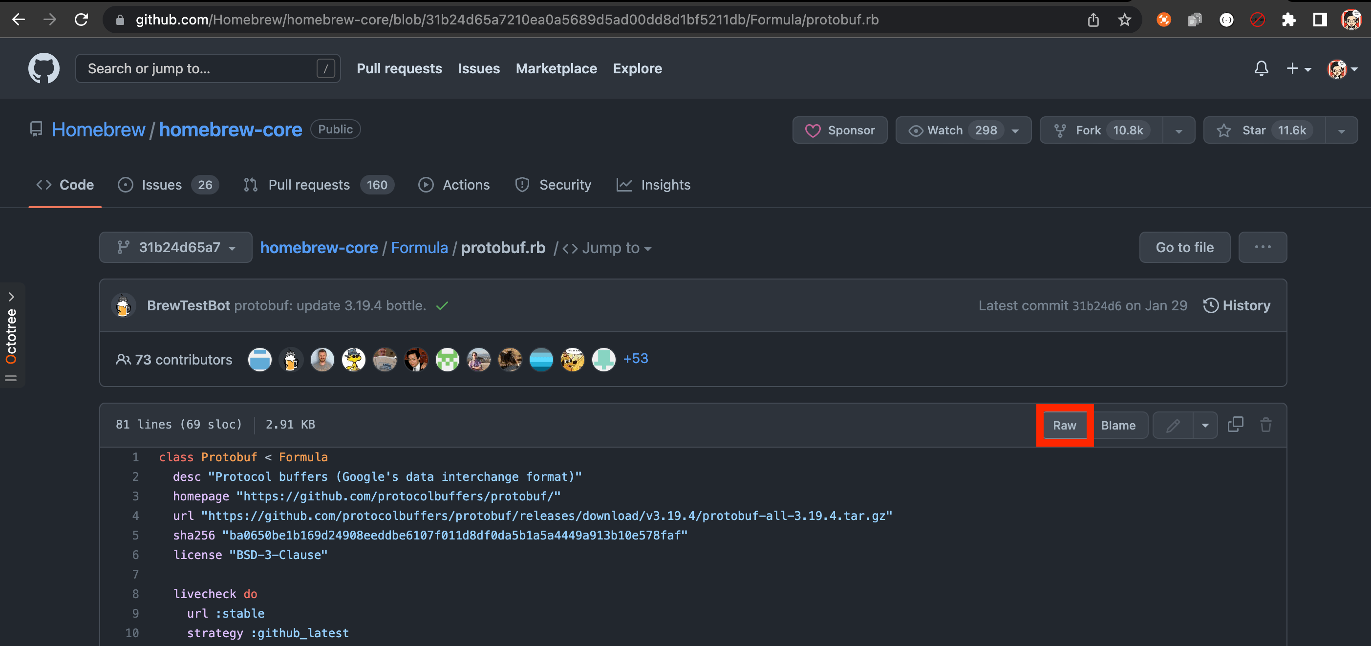
Task: Open the commit hash 31b24d6 link
Action: tap(1096, 306)
